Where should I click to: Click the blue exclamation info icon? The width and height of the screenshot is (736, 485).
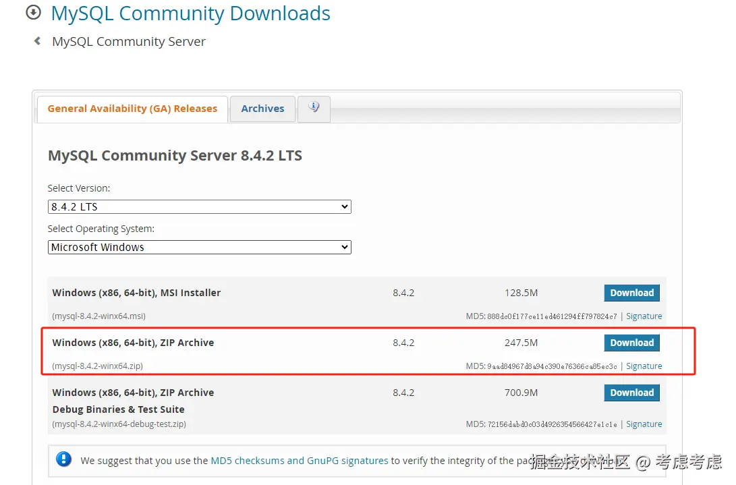tap(64, 459)
